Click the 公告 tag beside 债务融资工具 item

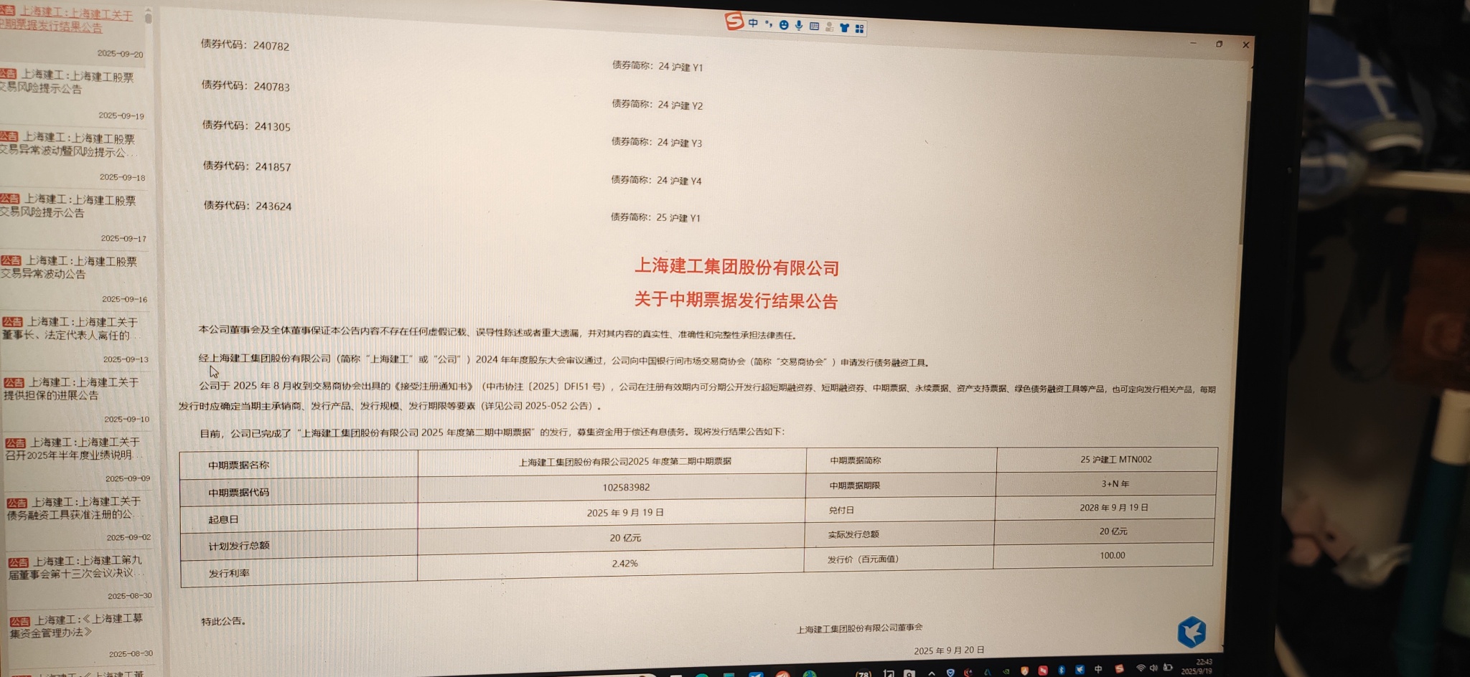[x=17, y=503]
